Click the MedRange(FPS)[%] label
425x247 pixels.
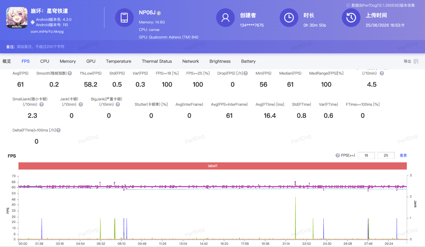pyautogui.click(x=326, y=73)
